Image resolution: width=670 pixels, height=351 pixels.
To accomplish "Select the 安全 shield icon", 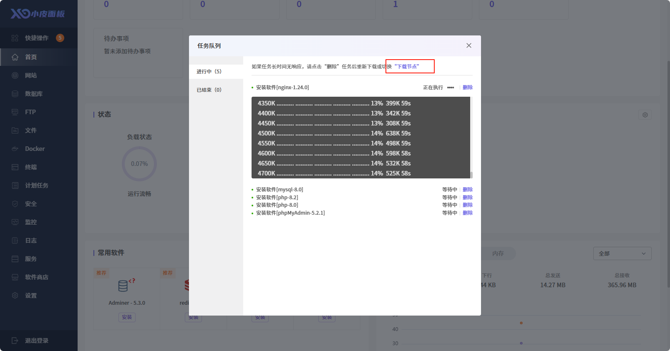I will pyautogui.click(x=15, y=204).
